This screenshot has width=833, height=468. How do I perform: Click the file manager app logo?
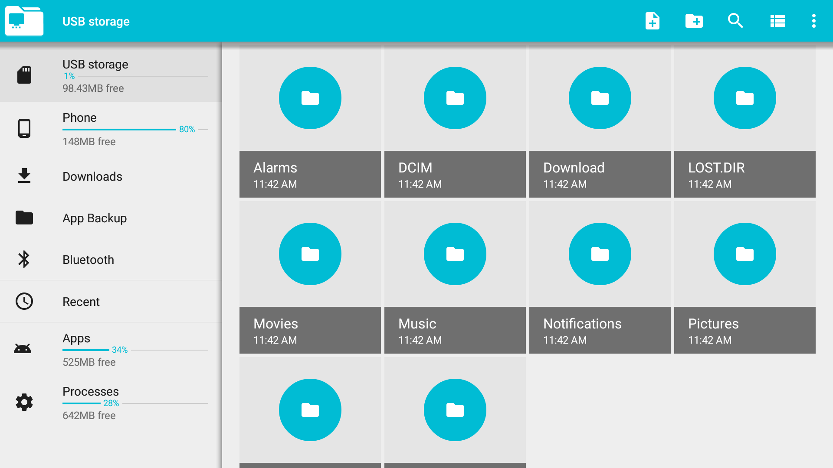(x=24, y=21)
